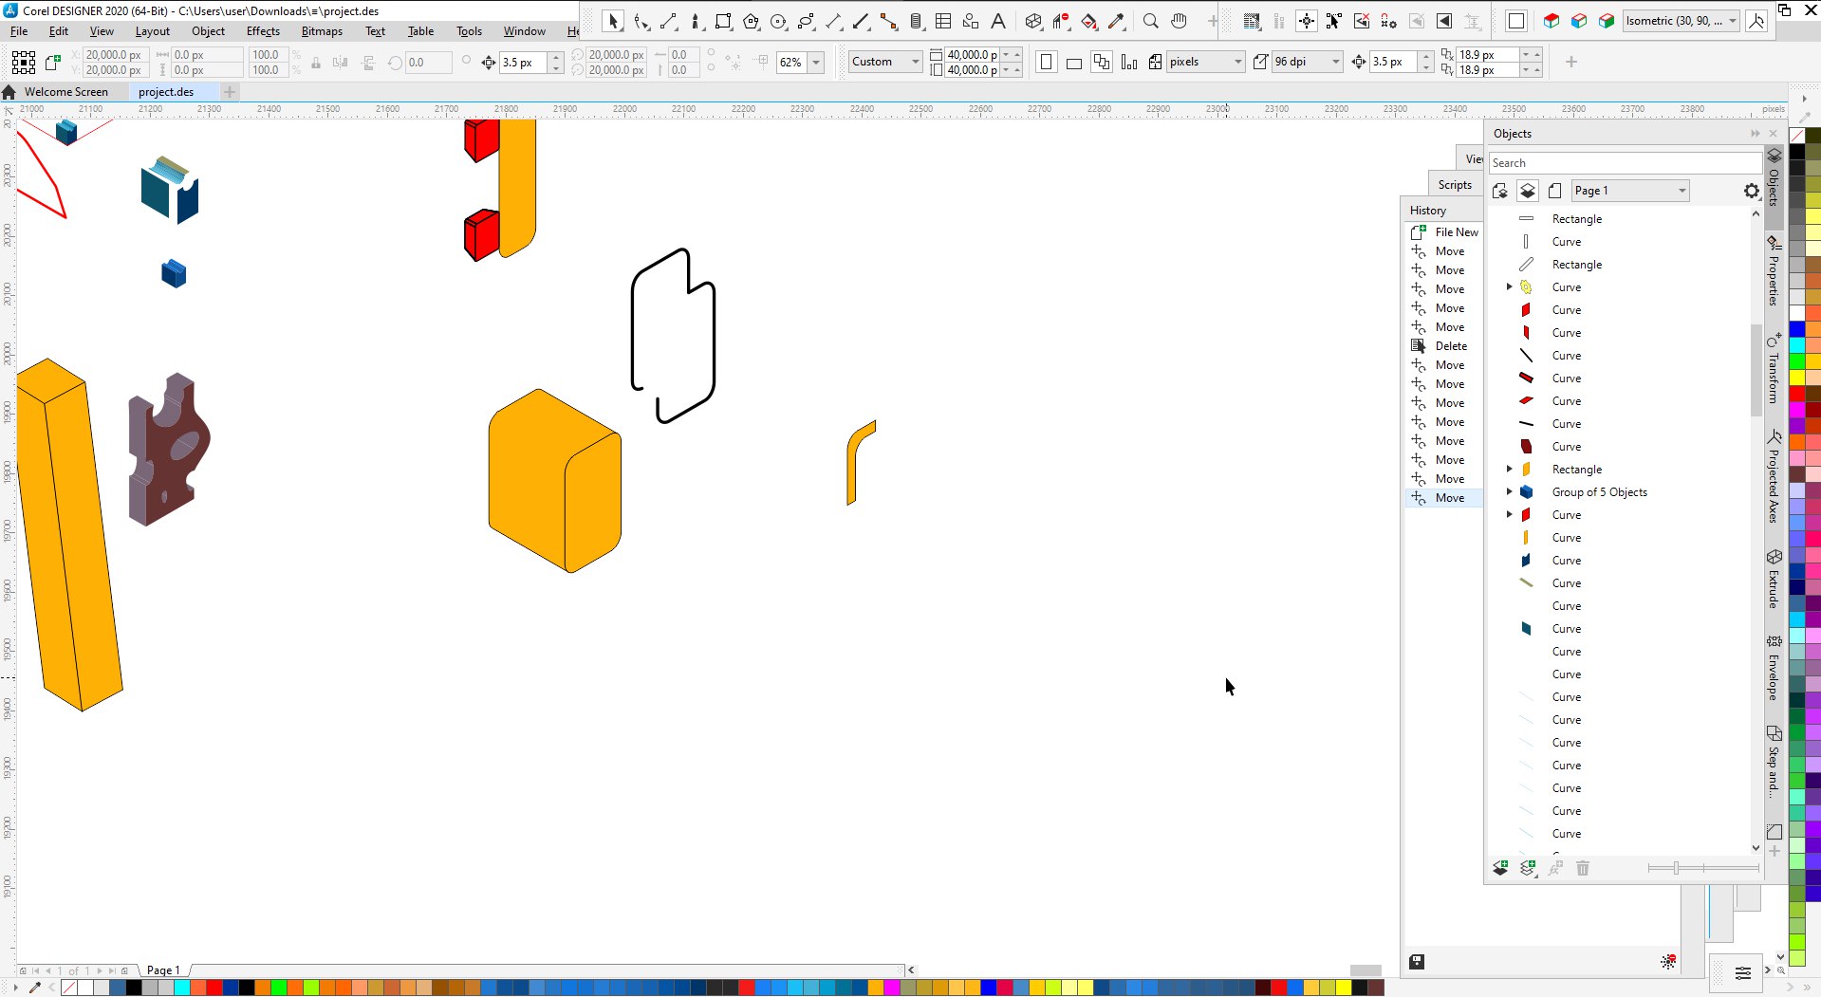Toggle drawing on top projected plane
Viewport: 1821px width, 997px height.
pyautogui.click(x=1552, y=21)
